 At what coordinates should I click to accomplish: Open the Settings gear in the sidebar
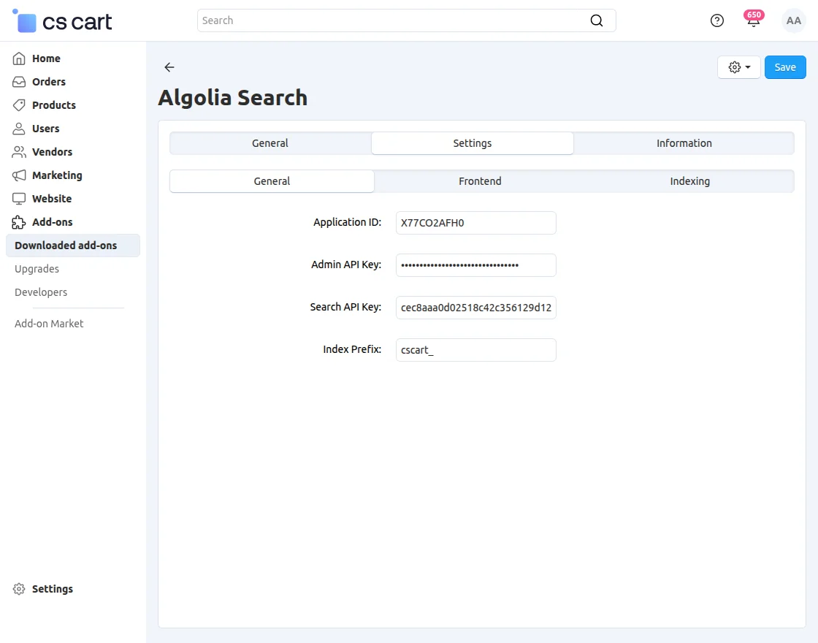(18, 588)
